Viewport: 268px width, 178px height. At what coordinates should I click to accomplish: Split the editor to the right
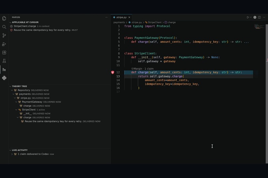pyautogui.click(x=259, y=17)
